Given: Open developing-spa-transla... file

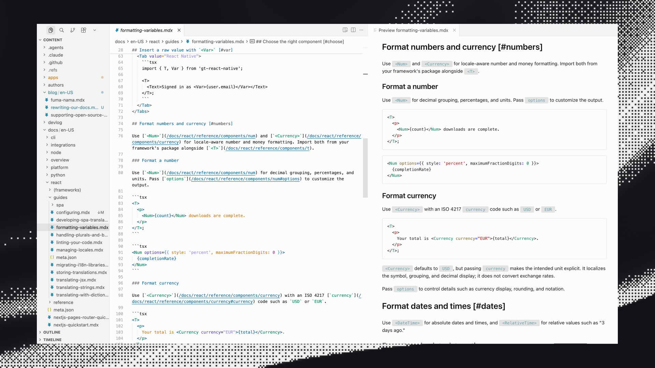Looking at the screenshot, I should [x=73, y=220].
